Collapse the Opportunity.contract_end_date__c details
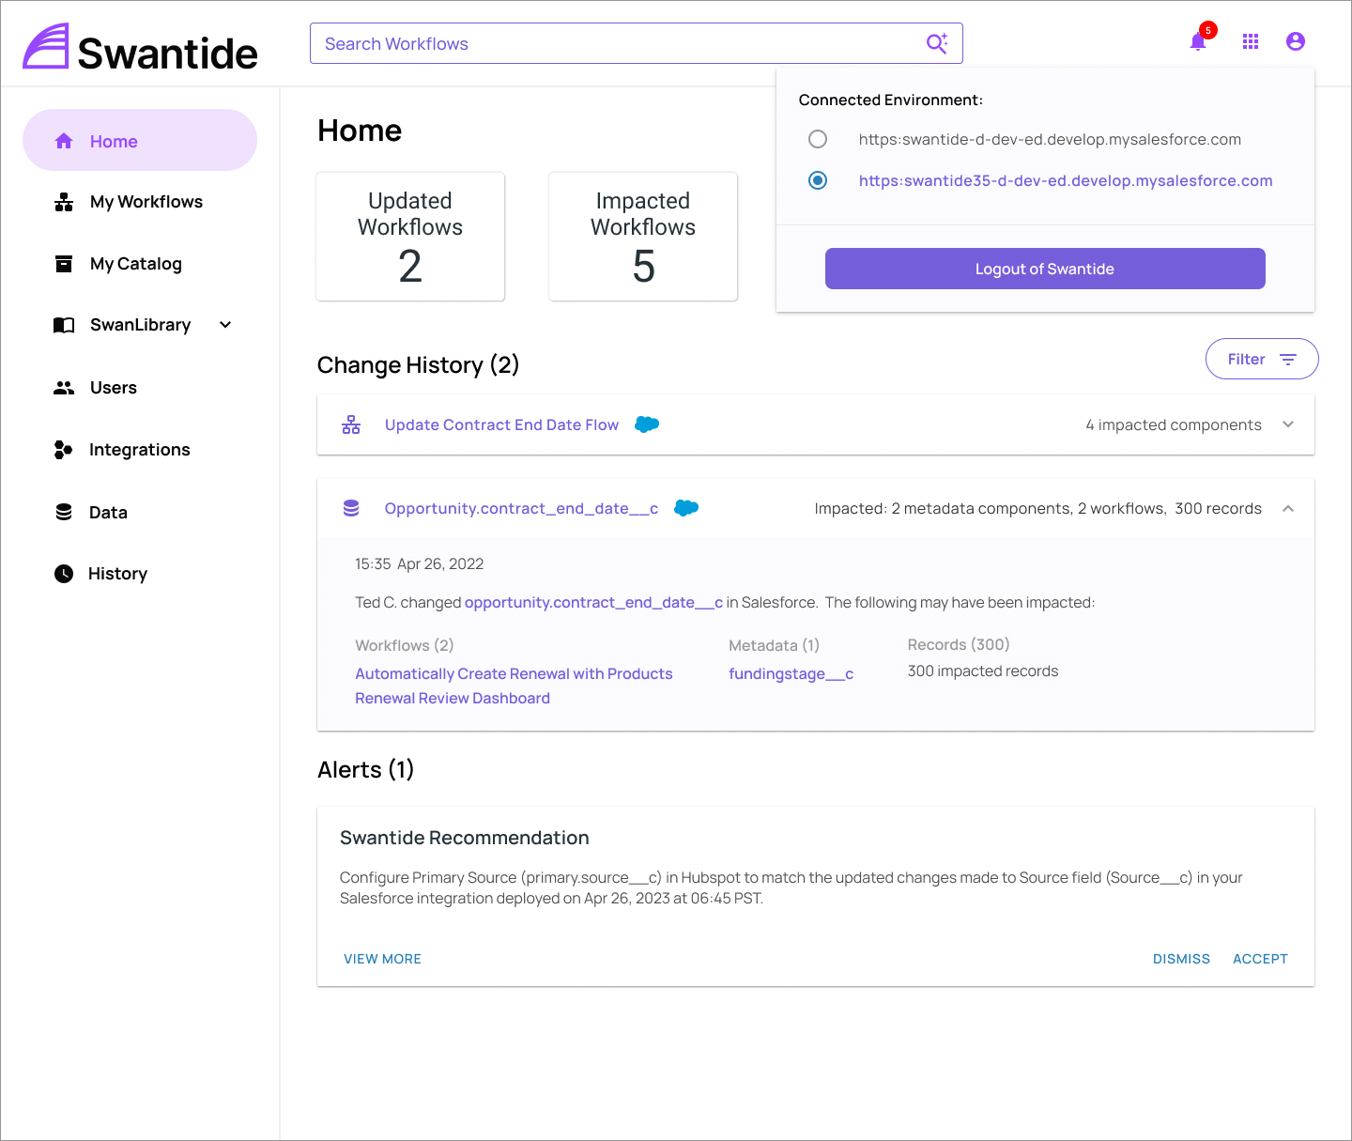The height and width of the screenshot is (1141, 1352). 1288,508
